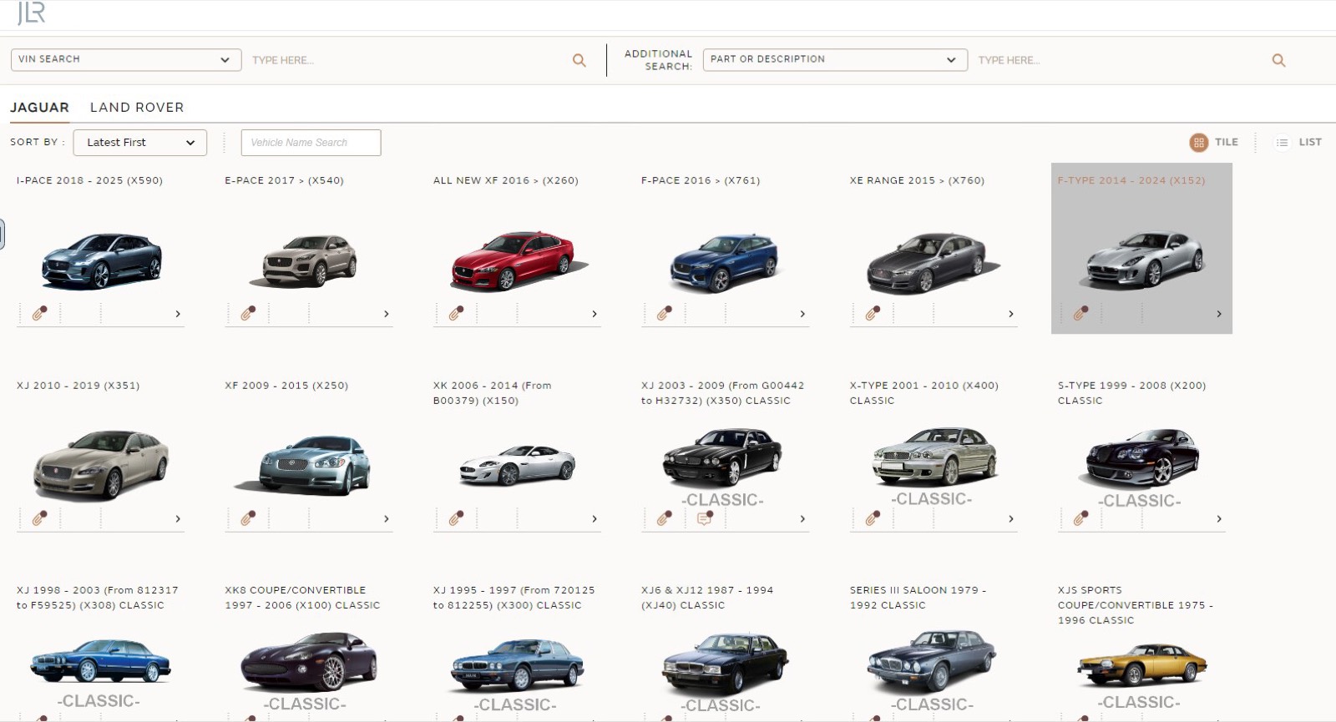
Task: Open the E-PACE 2017 > (X540) title
Action: click(284, 180)
